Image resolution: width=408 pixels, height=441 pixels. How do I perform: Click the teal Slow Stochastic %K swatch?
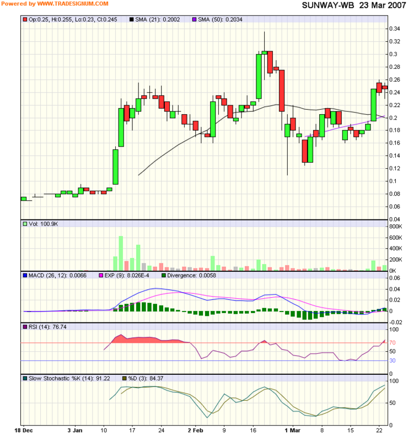pyautogui.click(x=25, y=378)
